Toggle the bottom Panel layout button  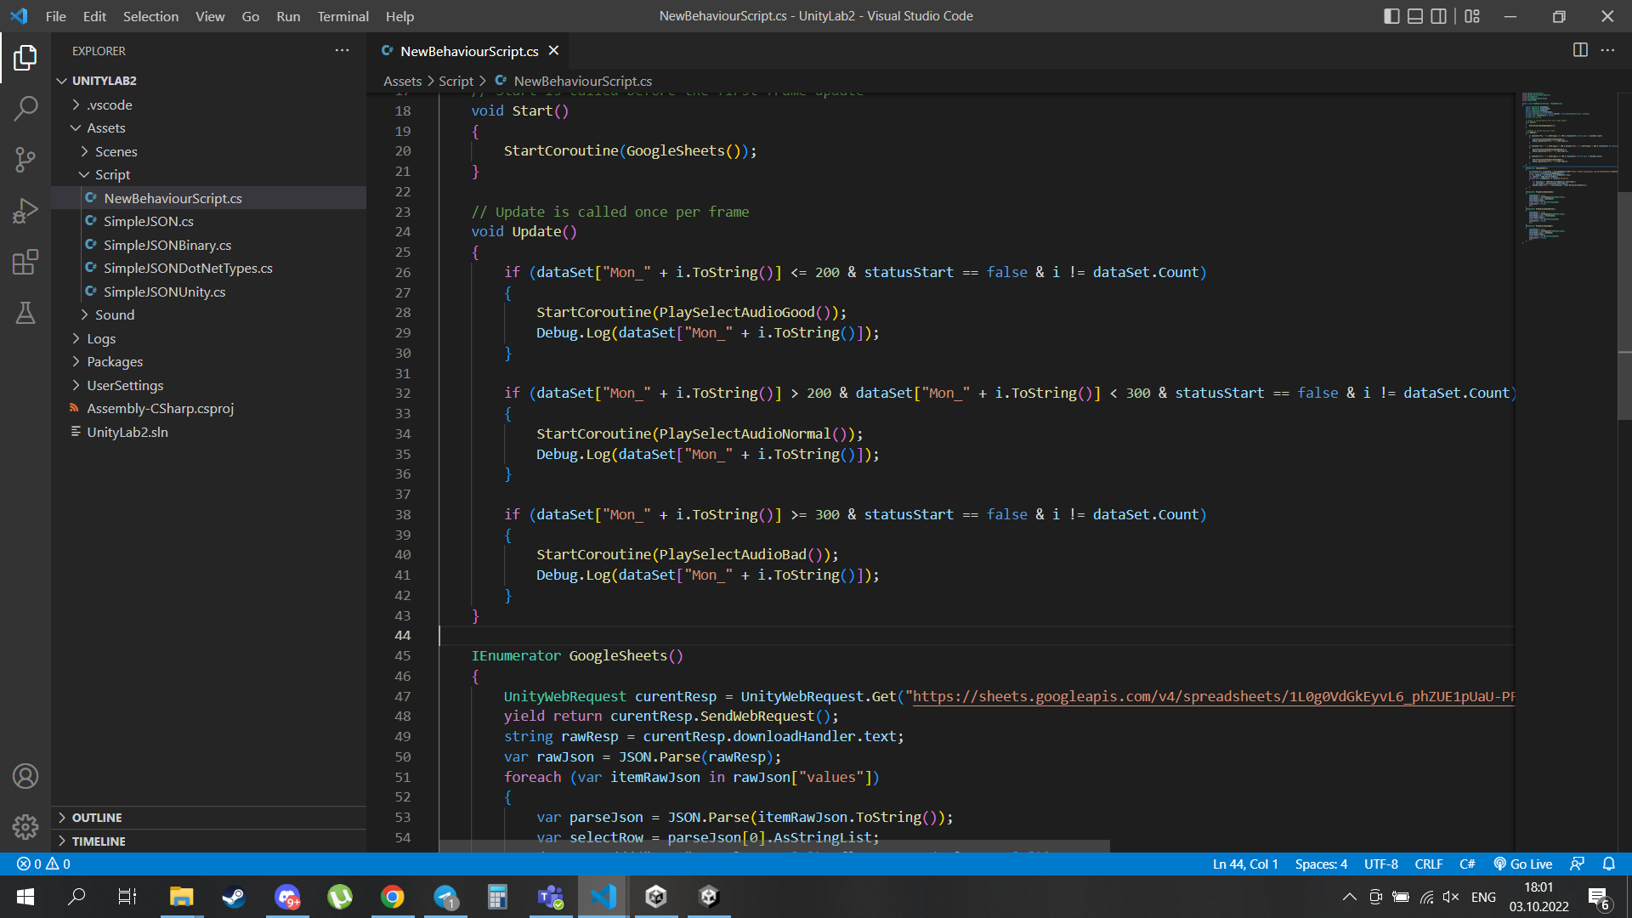click(1415, 16)
